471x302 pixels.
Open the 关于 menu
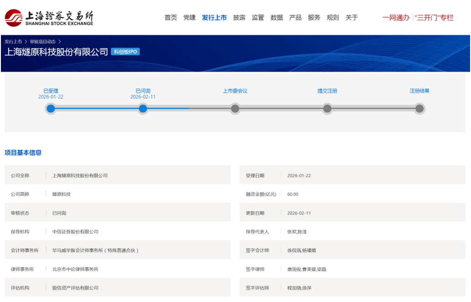[x=351, y=18]
